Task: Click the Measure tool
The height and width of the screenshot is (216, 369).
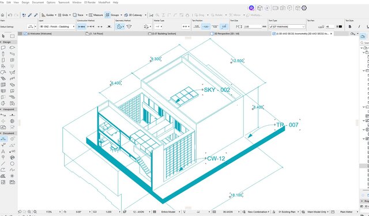Action: pyautogui.click(x=96, y=15)
